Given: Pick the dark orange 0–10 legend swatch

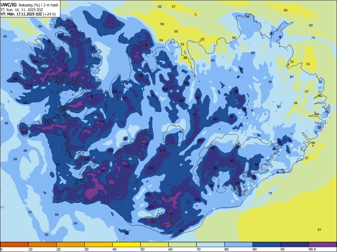Looking at the screenshot, I should pyautogui.click(x=14, y=245).
